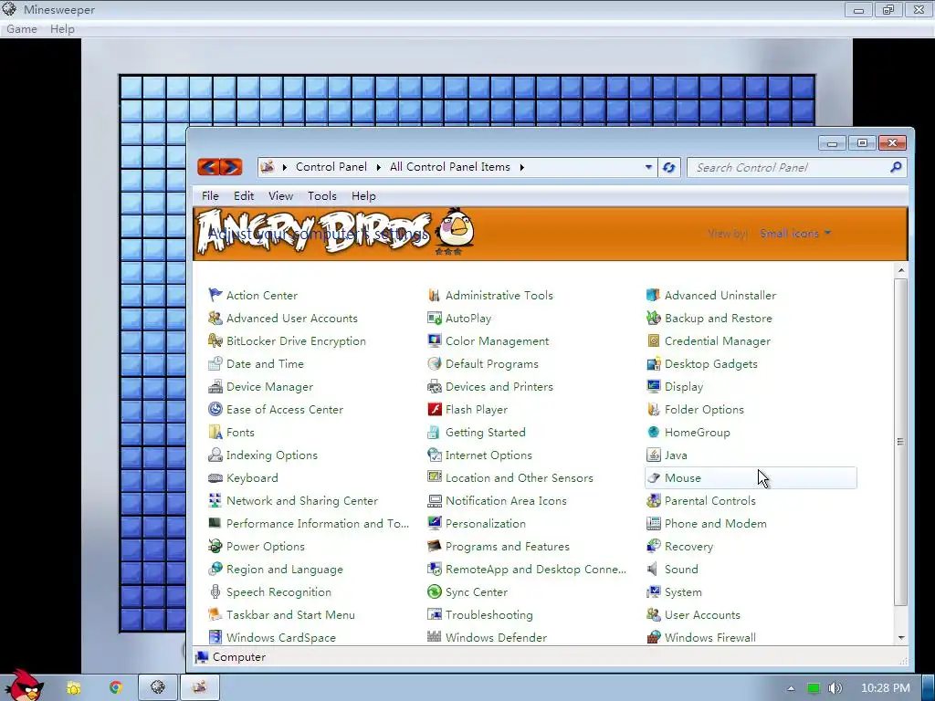Click the Control Panel forward arrow
935x701 pixels.
(x=231, y=167)
